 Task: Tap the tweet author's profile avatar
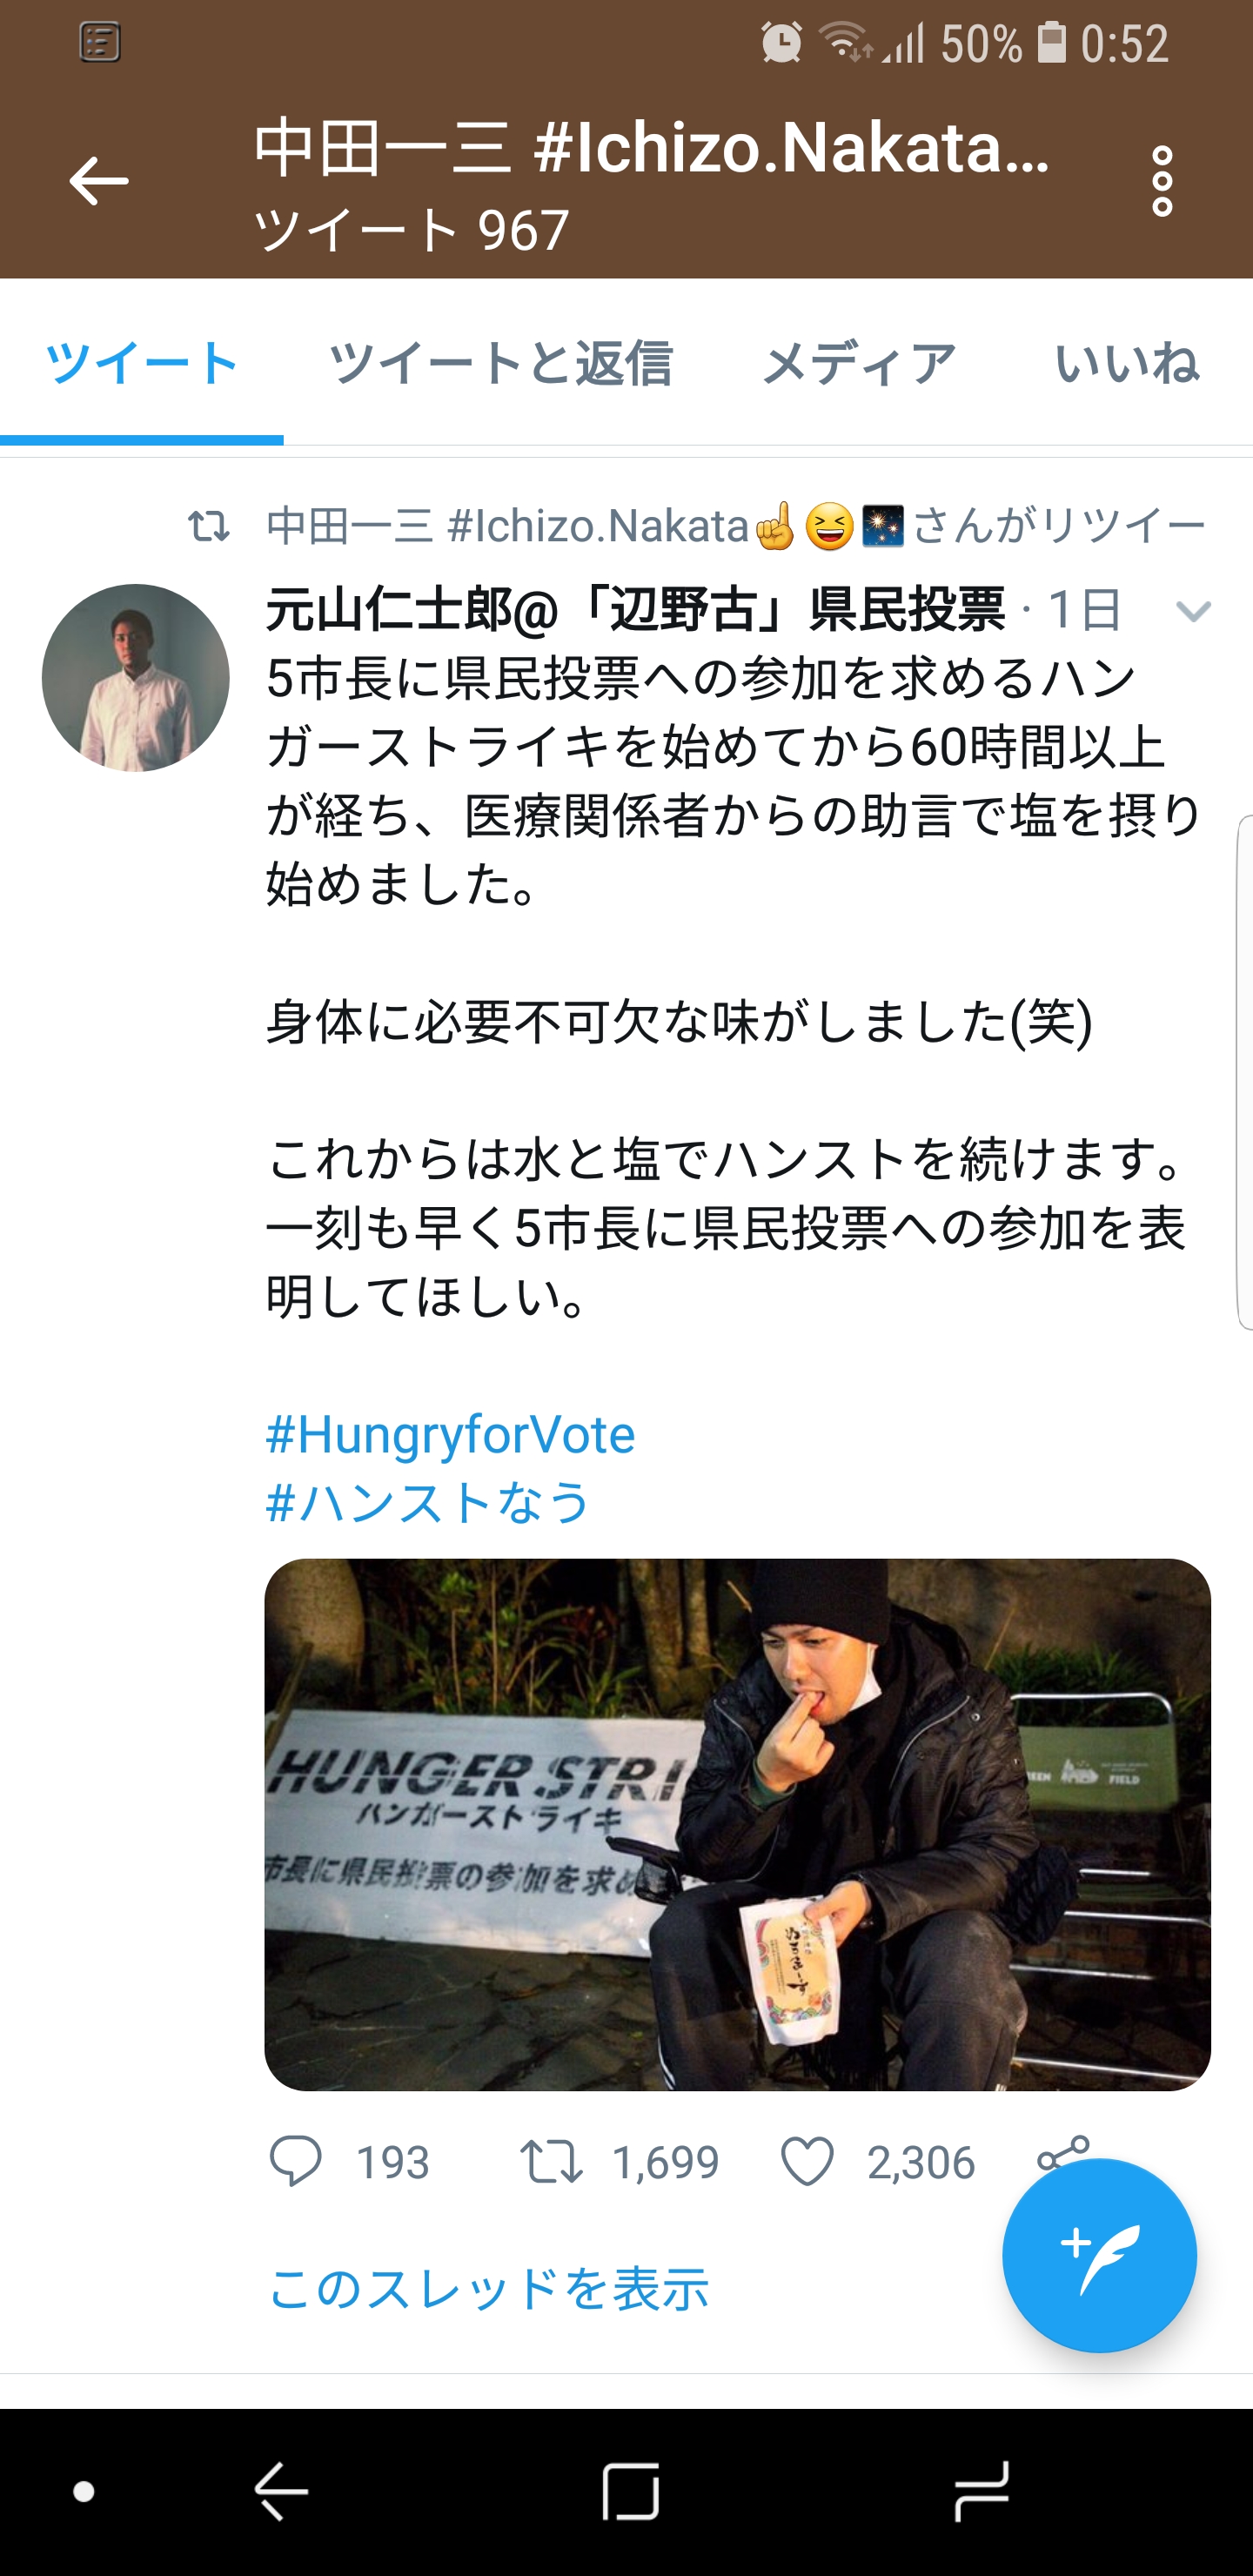pos(136,678)
